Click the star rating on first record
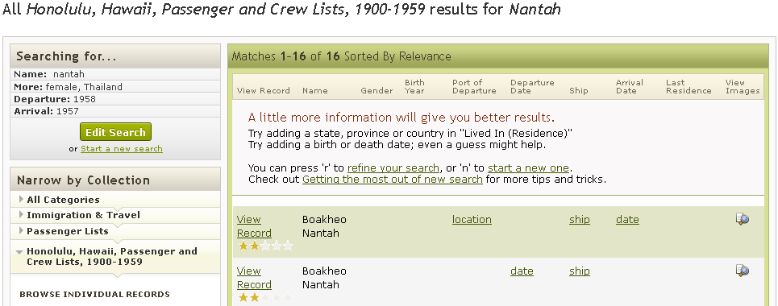Image resolution: width=778 pixels, height=306 pixels. 265,246
